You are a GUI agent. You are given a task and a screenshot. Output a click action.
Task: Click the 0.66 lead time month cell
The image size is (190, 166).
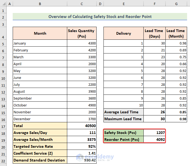[x=176, y=64]
